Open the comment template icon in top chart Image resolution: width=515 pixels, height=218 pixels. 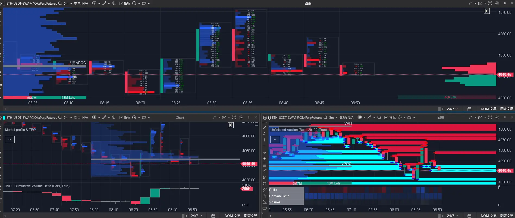94,4
